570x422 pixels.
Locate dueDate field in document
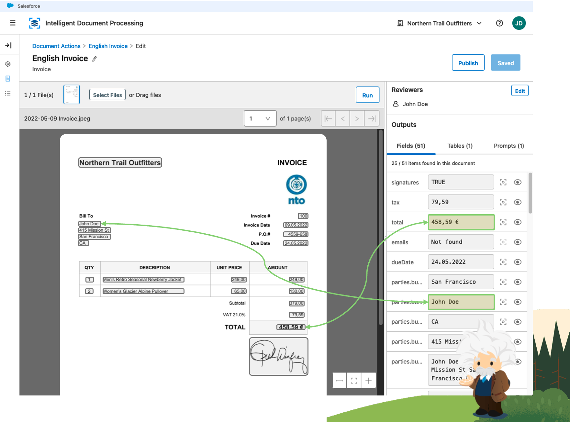[503, 262]
